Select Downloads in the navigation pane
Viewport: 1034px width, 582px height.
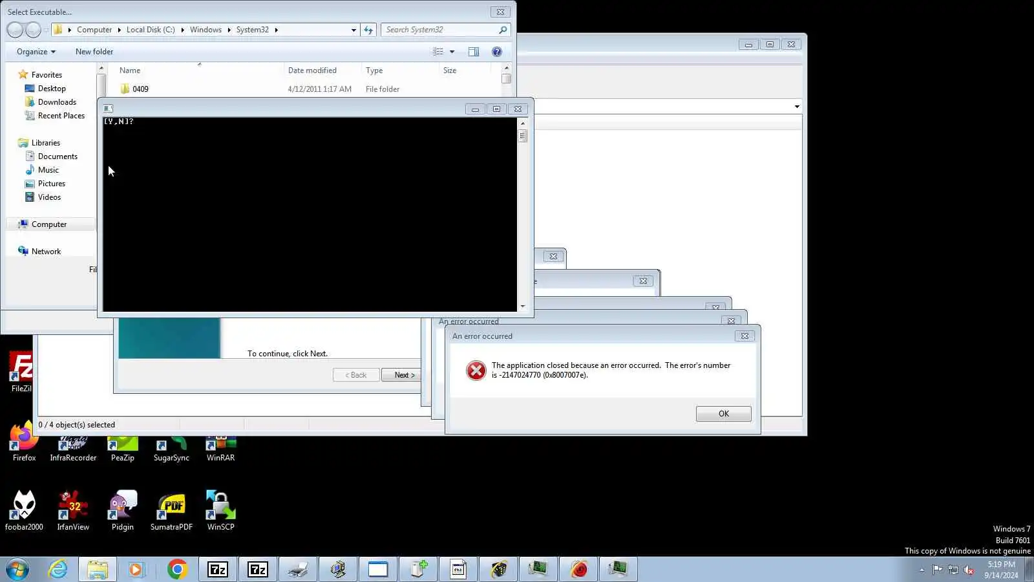click(57, 102)
